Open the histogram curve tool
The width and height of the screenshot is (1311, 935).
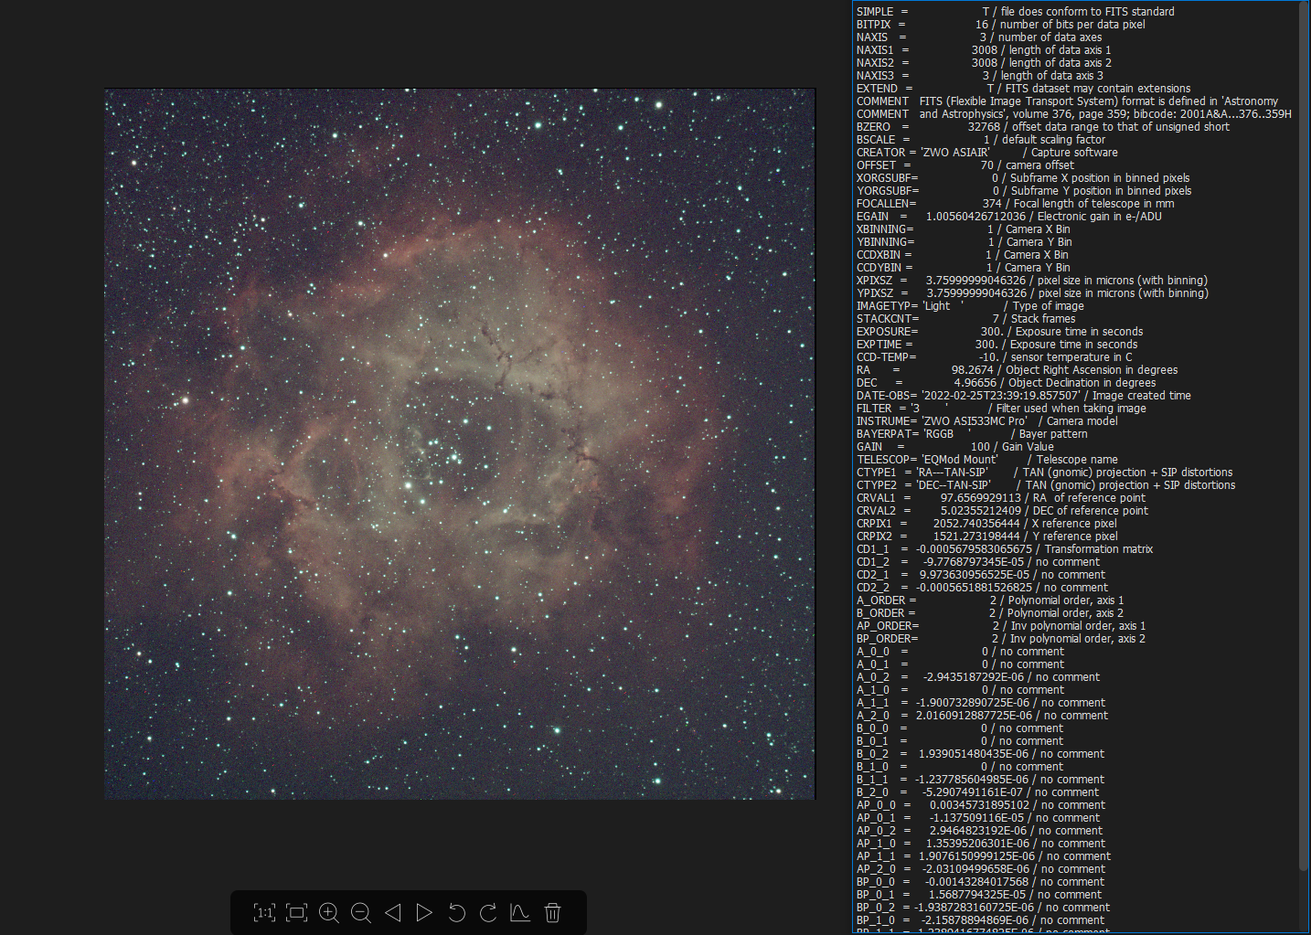(519, 912)
